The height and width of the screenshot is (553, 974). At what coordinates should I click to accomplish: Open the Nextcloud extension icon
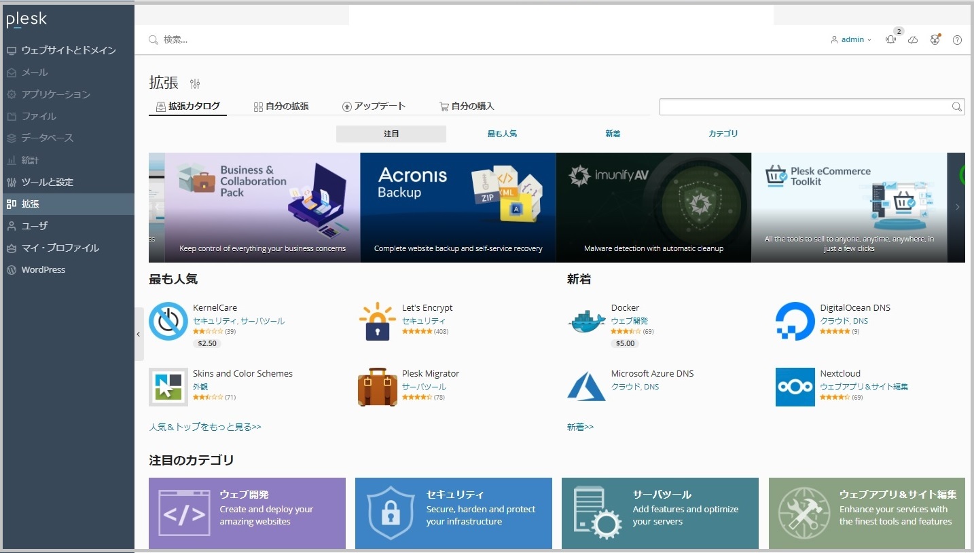pos(795,387)
